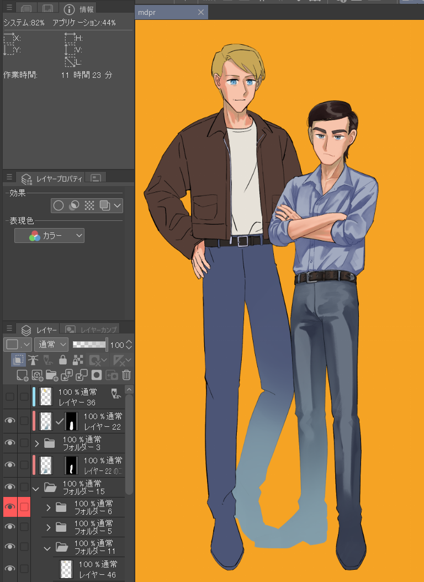
Task: Apply the halftone dots effect icon
Action: pyautogui.click(x=89, y=205)
